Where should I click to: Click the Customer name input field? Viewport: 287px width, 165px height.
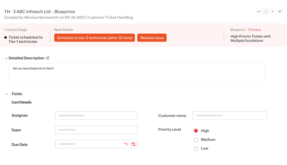point(230,116)
